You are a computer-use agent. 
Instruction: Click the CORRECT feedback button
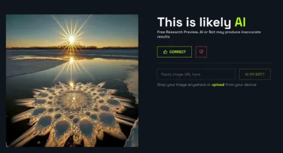(174, 52)
